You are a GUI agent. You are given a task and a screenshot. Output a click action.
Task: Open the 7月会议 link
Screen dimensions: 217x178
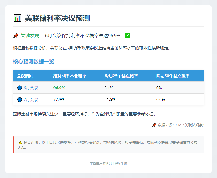click(31, 100)
